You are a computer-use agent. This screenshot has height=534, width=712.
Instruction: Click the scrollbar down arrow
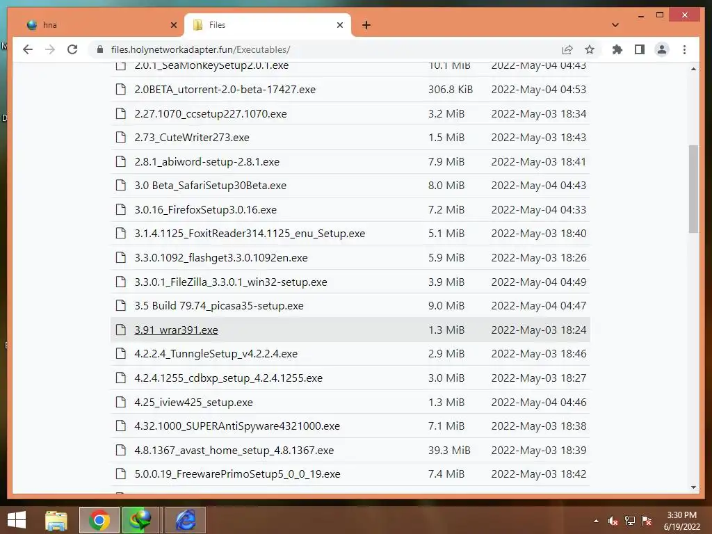tap(693, 487)
